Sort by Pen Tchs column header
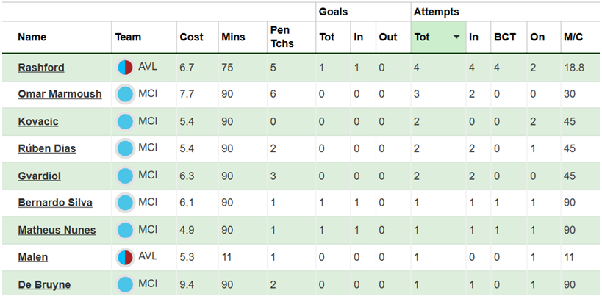602x296 pixels. point(282,37)
